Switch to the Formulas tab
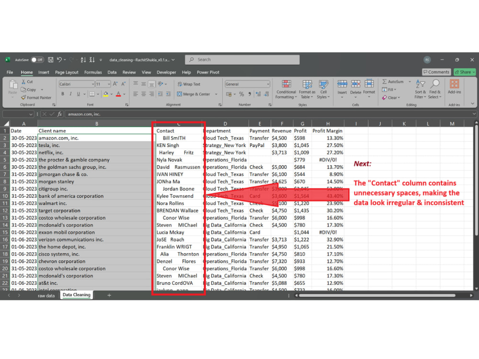This screenshot has width=479, height=359. pos(93,72)
